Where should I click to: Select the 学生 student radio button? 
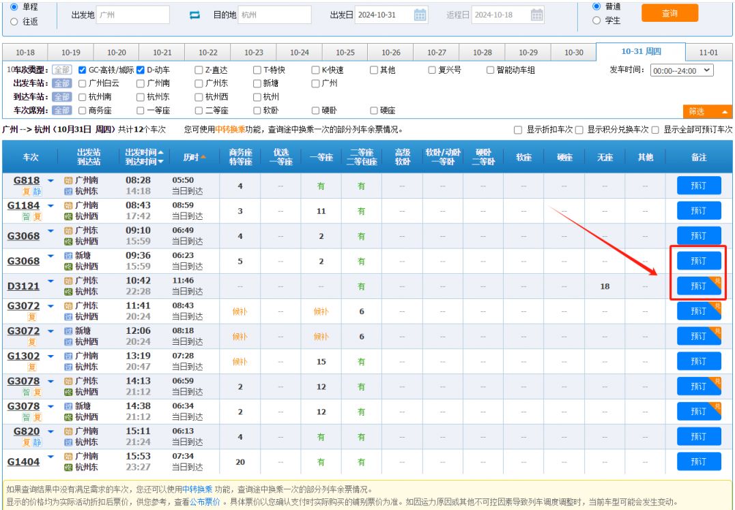[596, 19]
